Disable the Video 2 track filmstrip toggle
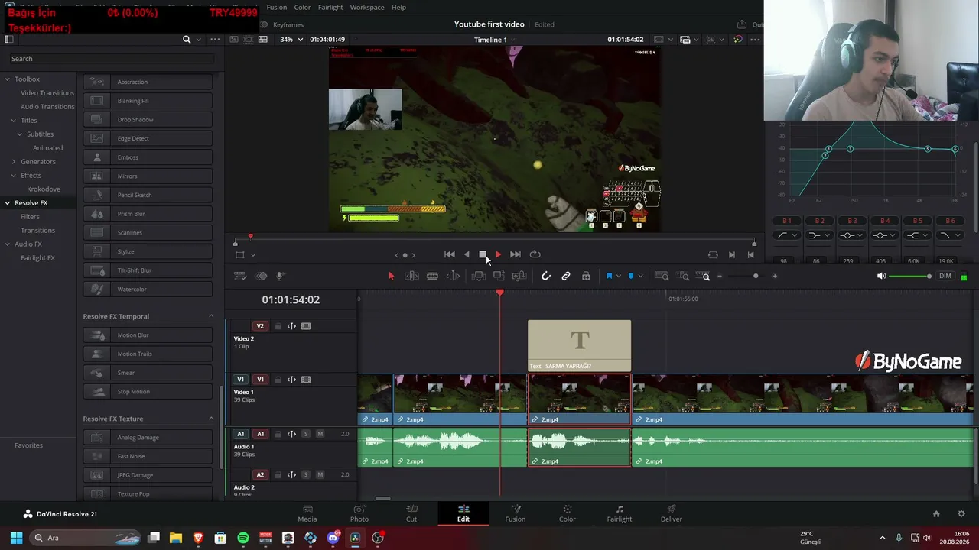Viewport: 979px width, 550px height. [x=306, y=326]
